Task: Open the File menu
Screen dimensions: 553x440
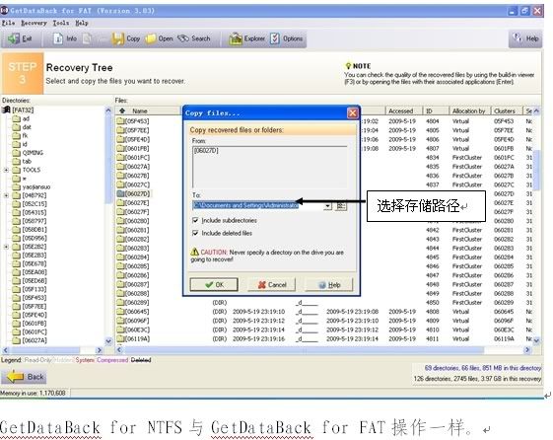Action: click(x=9, y=23)
